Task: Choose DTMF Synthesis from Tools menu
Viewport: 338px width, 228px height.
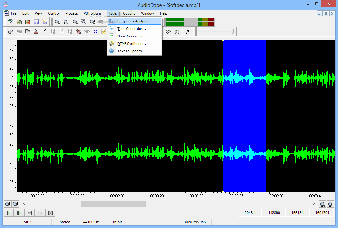Action: point(135,44)
